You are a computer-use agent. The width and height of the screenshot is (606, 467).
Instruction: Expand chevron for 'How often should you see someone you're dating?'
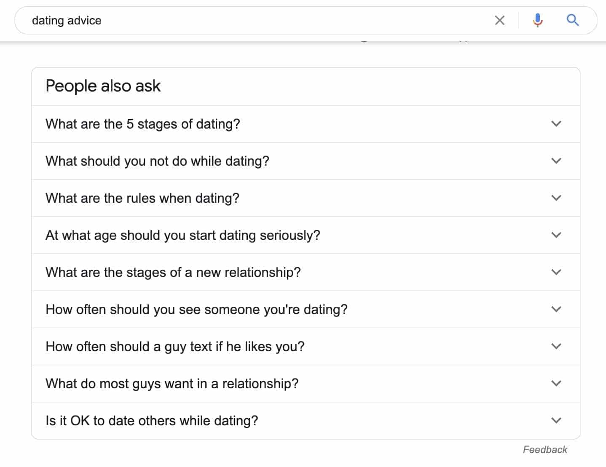556,309
